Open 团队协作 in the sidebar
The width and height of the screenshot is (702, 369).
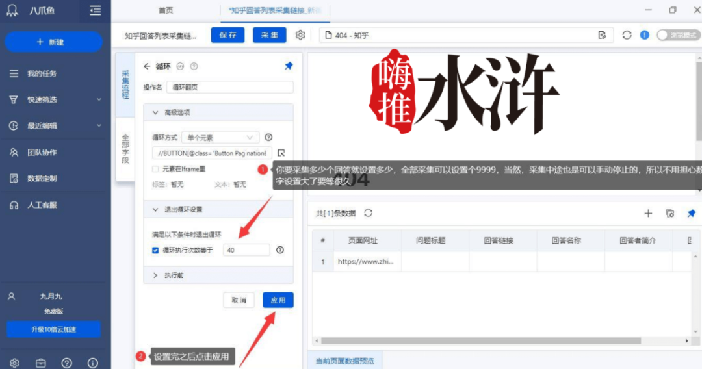[x=42, y=152]
